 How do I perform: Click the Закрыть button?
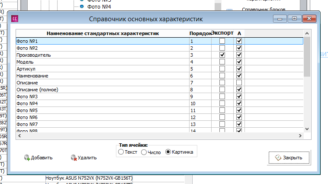point(289,158)
